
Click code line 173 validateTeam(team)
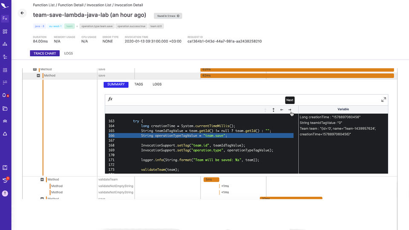[x=160, y=170]
